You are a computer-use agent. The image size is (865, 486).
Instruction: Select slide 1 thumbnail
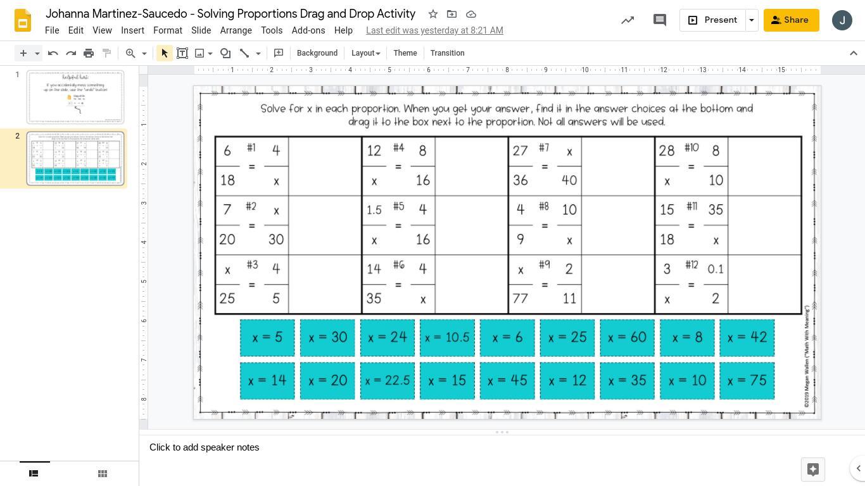click(x=75, y=97)
